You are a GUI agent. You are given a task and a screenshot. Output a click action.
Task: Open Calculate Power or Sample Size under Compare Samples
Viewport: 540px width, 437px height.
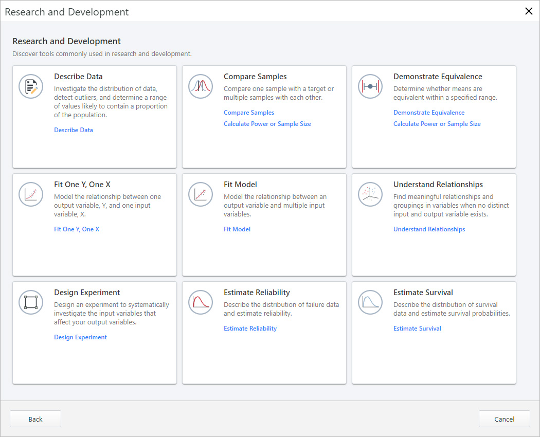267,123
